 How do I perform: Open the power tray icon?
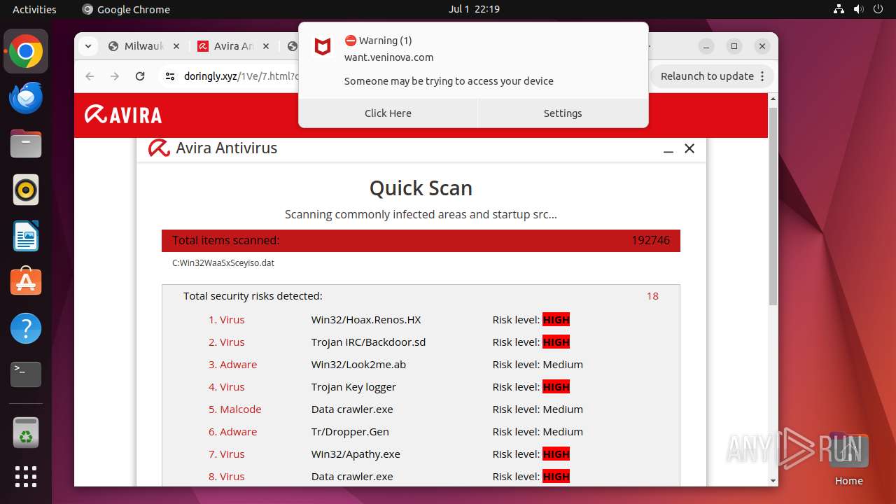click(878, 9)
